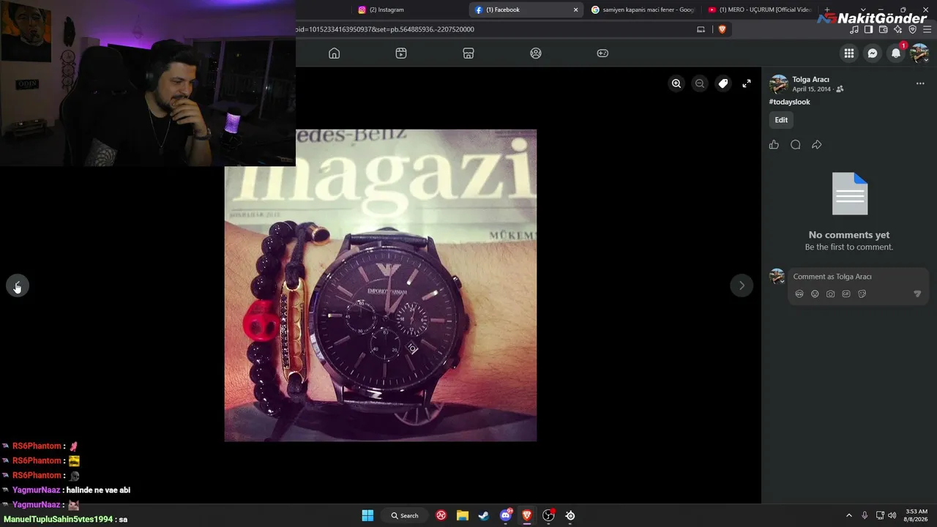This screenshot has height=527, width=937.
Task: Like the #todayslook photo
Action: (774, 145)
